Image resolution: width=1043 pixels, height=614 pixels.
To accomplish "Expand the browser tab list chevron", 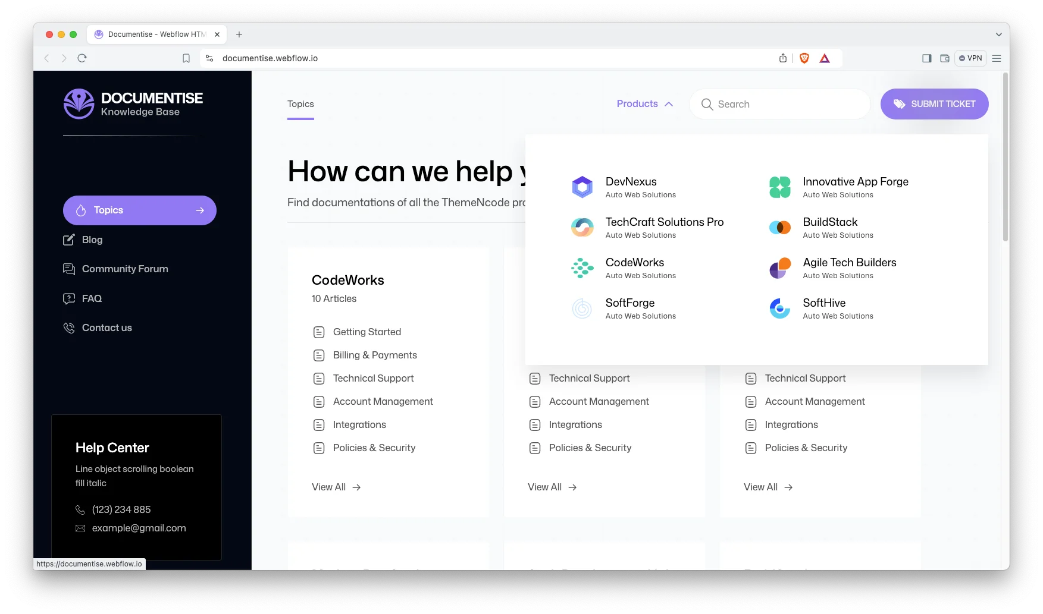I will click(998, 34).
